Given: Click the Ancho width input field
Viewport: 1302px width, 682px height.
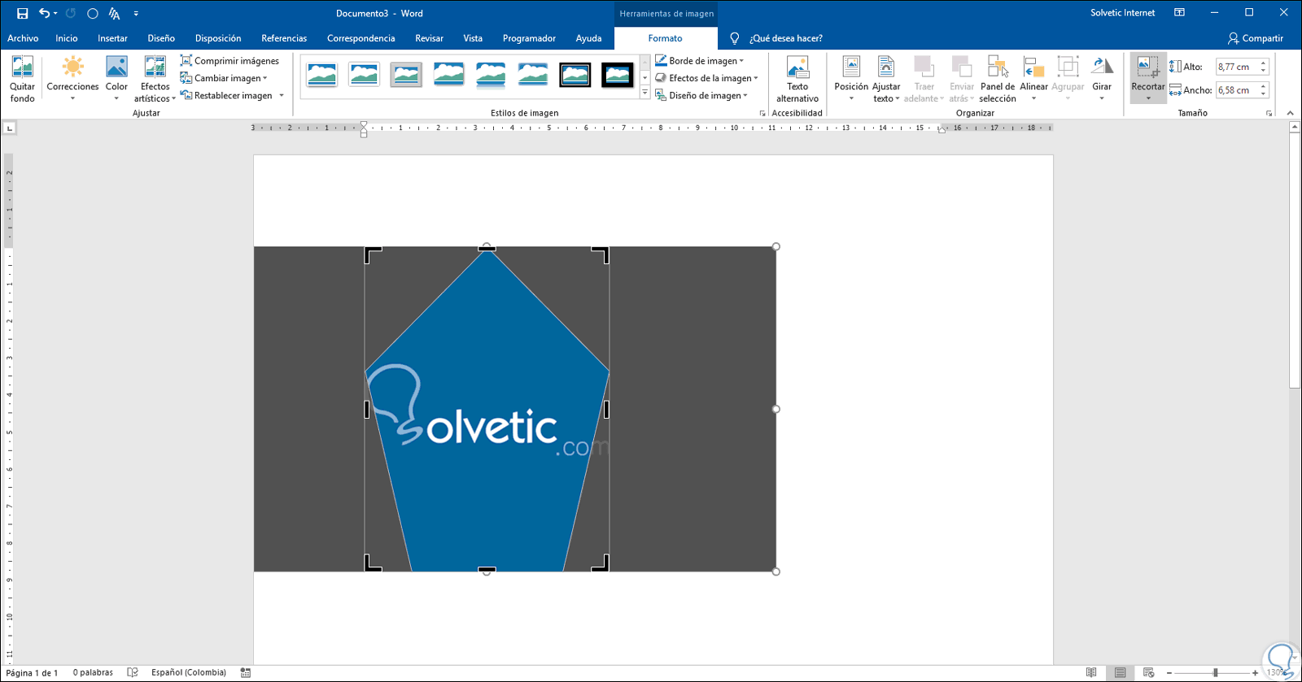Looking at the screenshot, I should pos(1237,90).
